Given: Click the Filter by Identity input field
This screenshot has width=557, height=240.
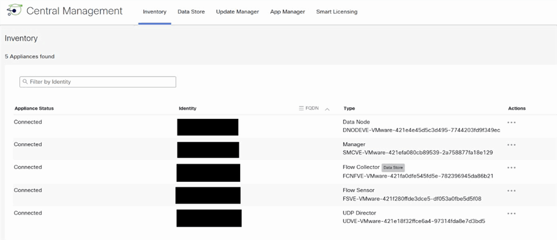Looking at the screenshot, I should pos(97,82).
